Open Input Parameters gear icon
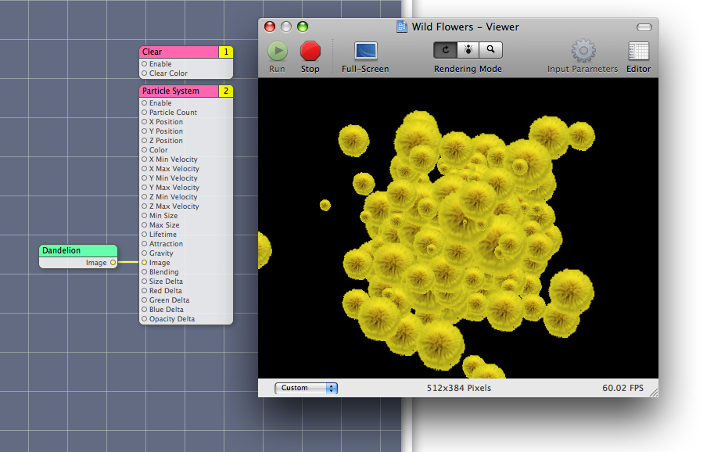 (583, 52)
